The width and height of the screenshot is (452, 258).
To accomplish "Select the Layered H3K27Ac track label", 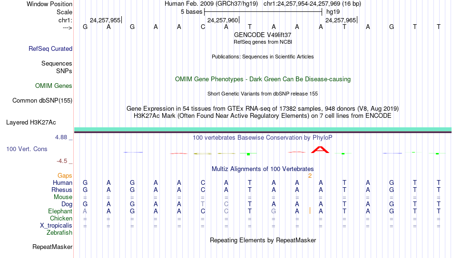I will [x=31, y=123].
